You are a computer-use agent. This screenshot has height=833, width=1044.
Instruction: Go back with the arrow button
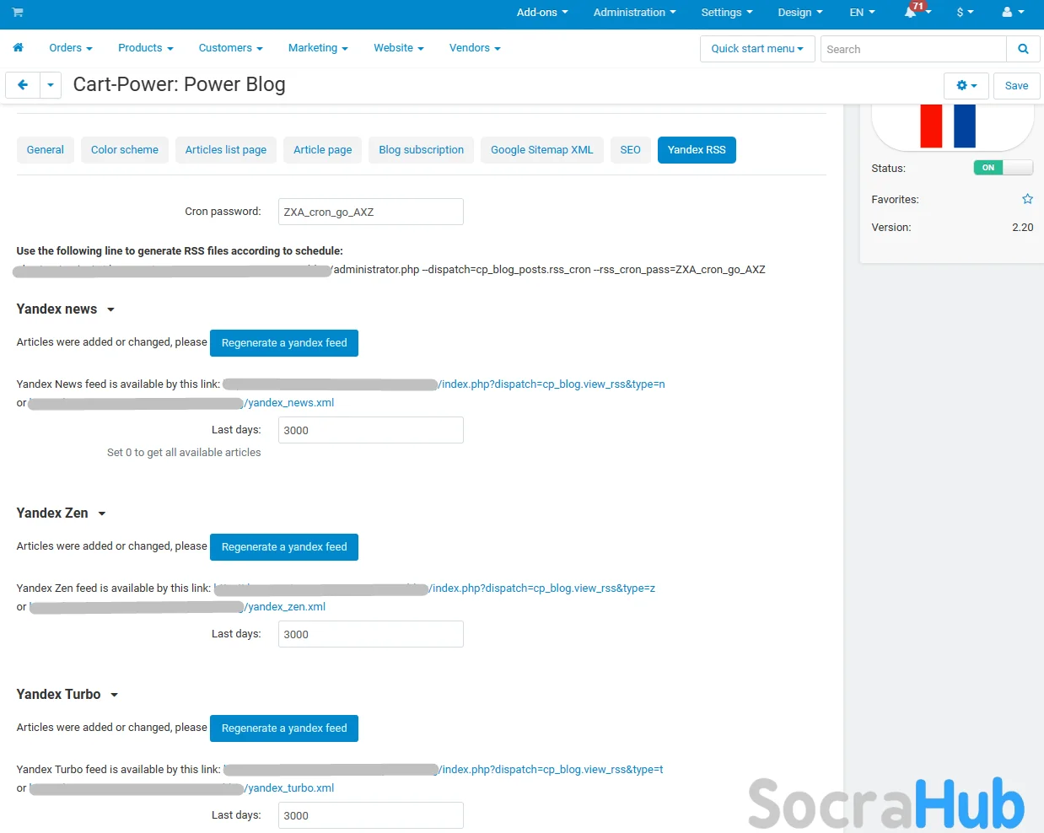23,85
